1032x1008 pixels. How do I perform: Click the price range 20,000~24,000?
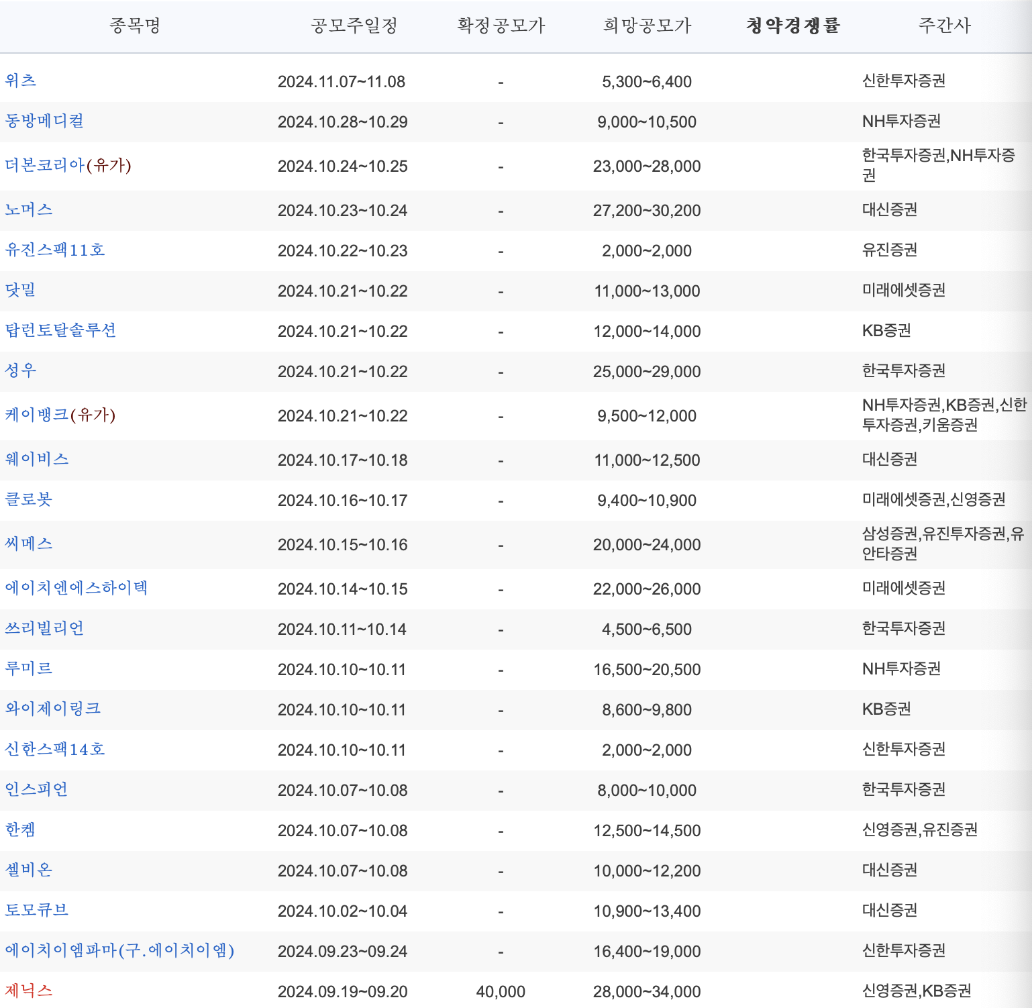pos(647,545)
